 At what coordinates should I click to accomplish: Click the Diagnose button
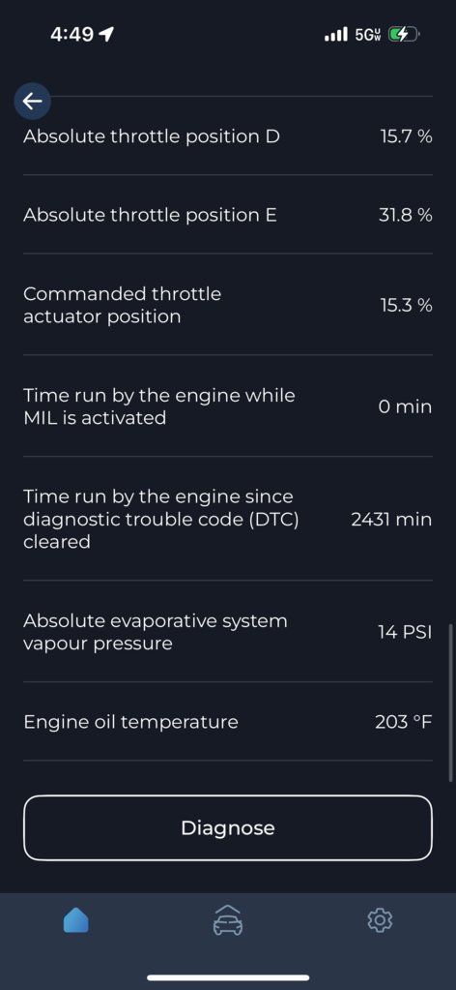228,827
